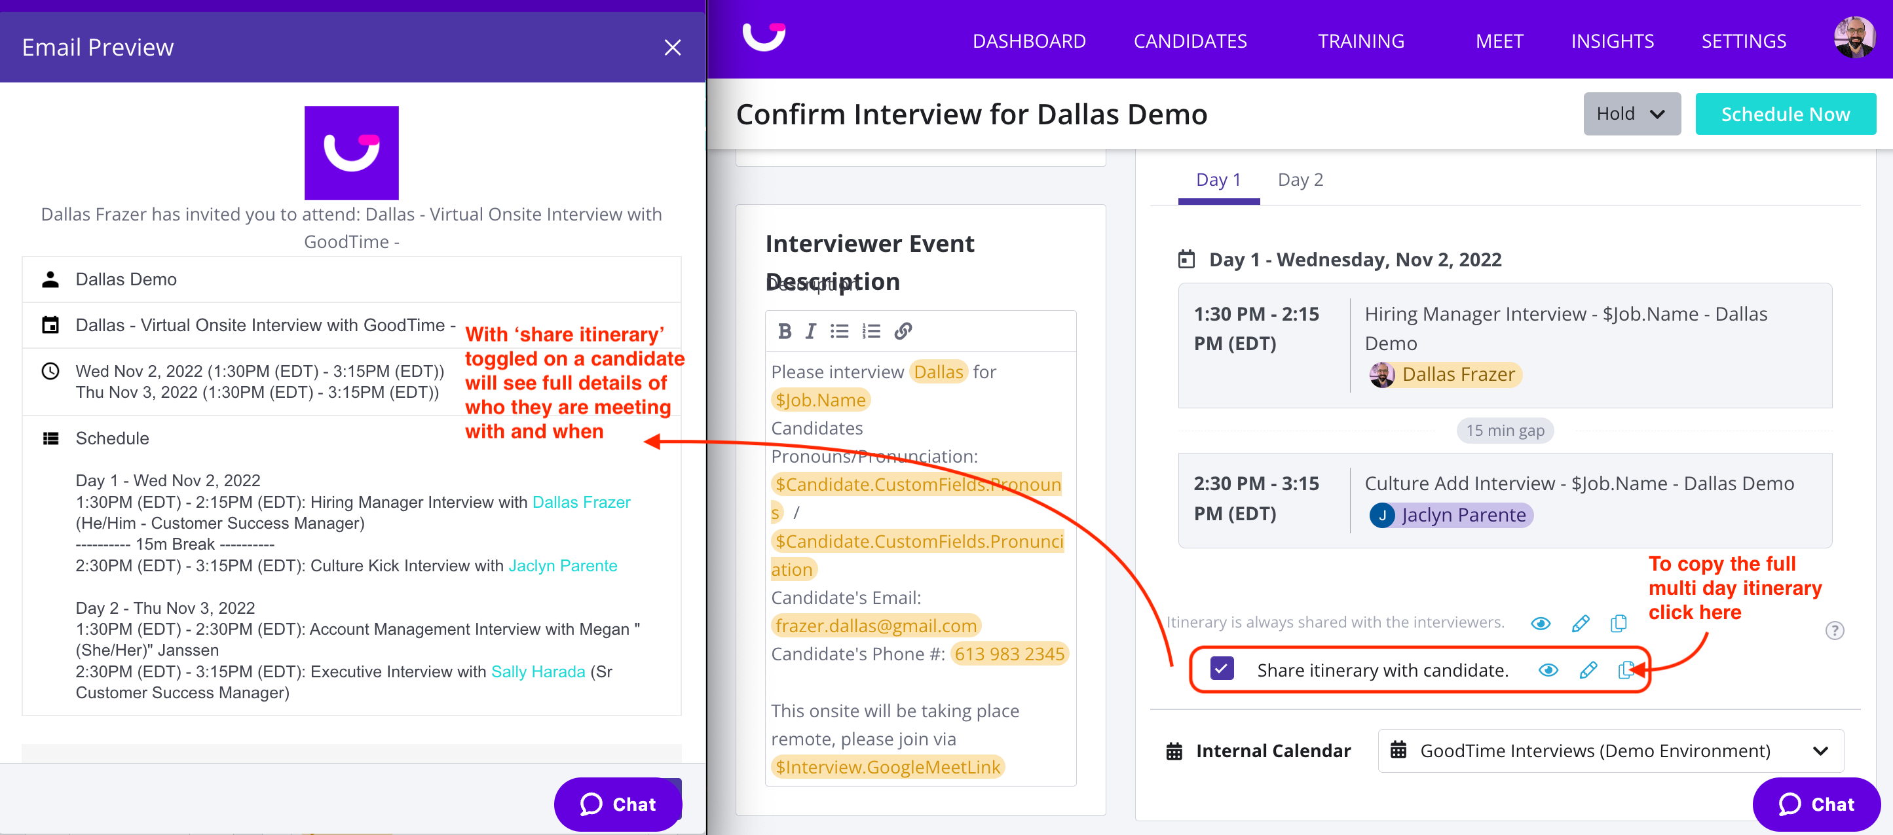1893x835 pixels.
Task: Toggle italic formatting in description editor
Action: coord(810,331)
